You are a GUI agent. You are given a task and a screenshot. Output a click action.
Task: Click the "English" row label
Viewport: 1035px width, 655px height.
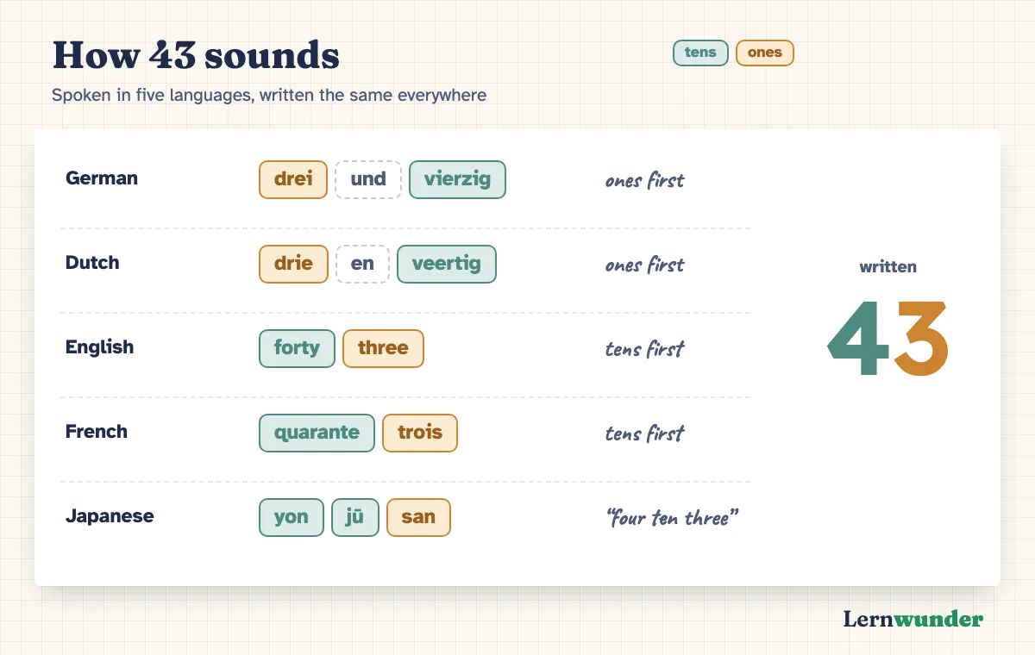point(100,347)
